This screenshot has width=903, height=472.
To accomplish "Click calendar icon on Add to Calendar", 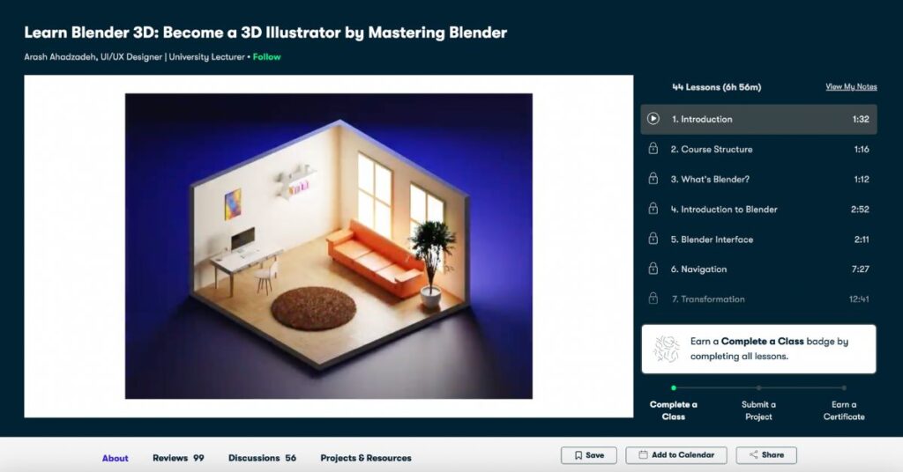I will coord(643,454).
